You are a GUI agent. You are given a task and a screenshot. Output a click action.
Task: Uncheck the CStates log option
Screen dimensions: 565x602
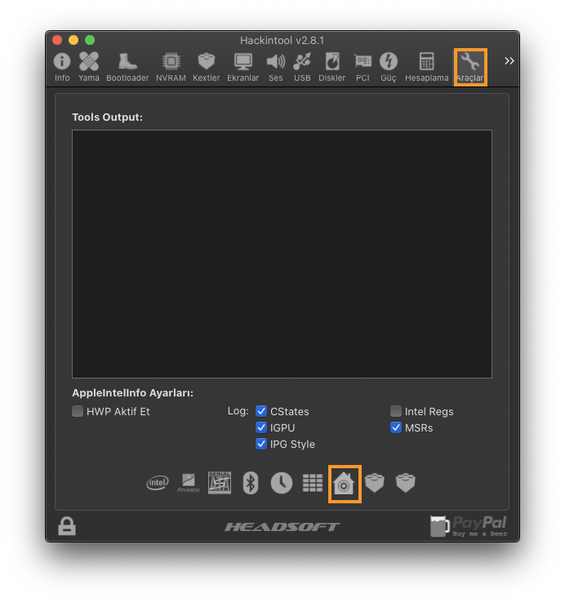tap(261, 411)
